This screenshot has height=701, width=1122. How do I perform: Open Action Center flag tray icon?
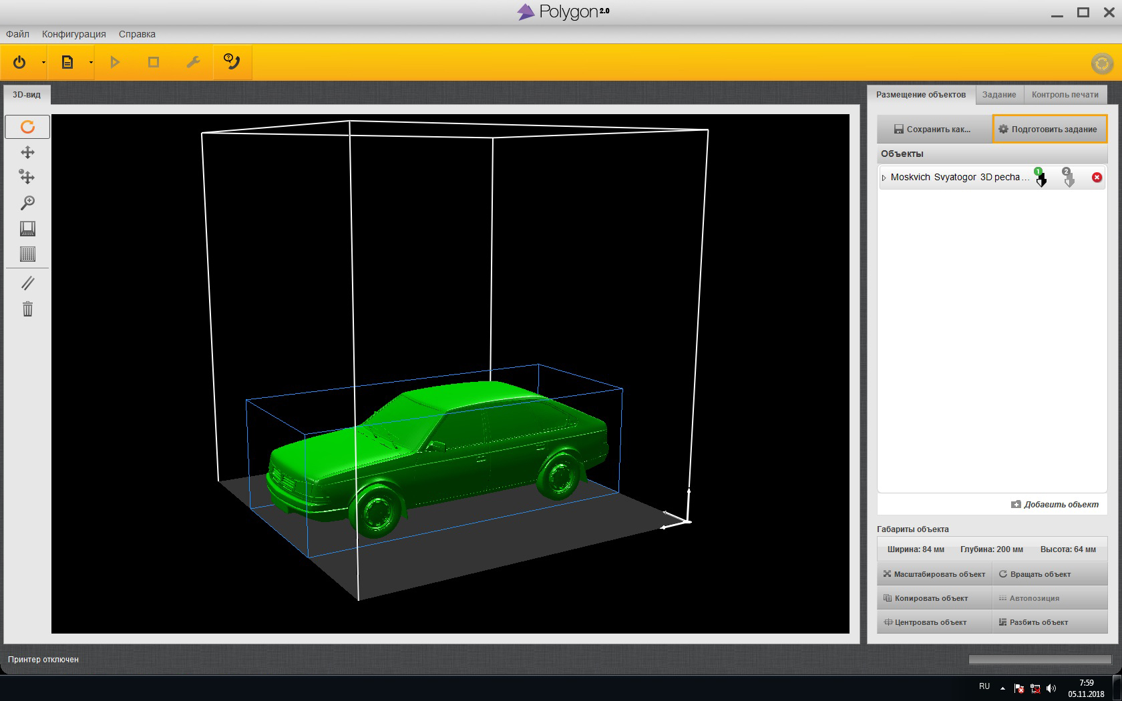[1019, 688]
